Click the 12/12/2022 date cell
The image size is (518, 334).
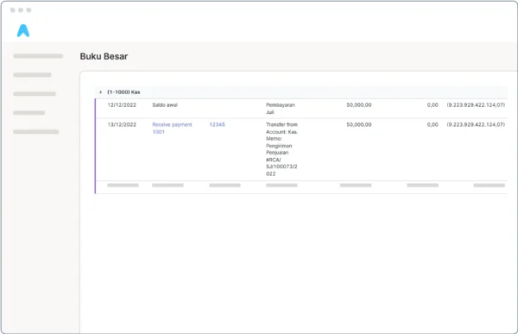pos(122,105)
